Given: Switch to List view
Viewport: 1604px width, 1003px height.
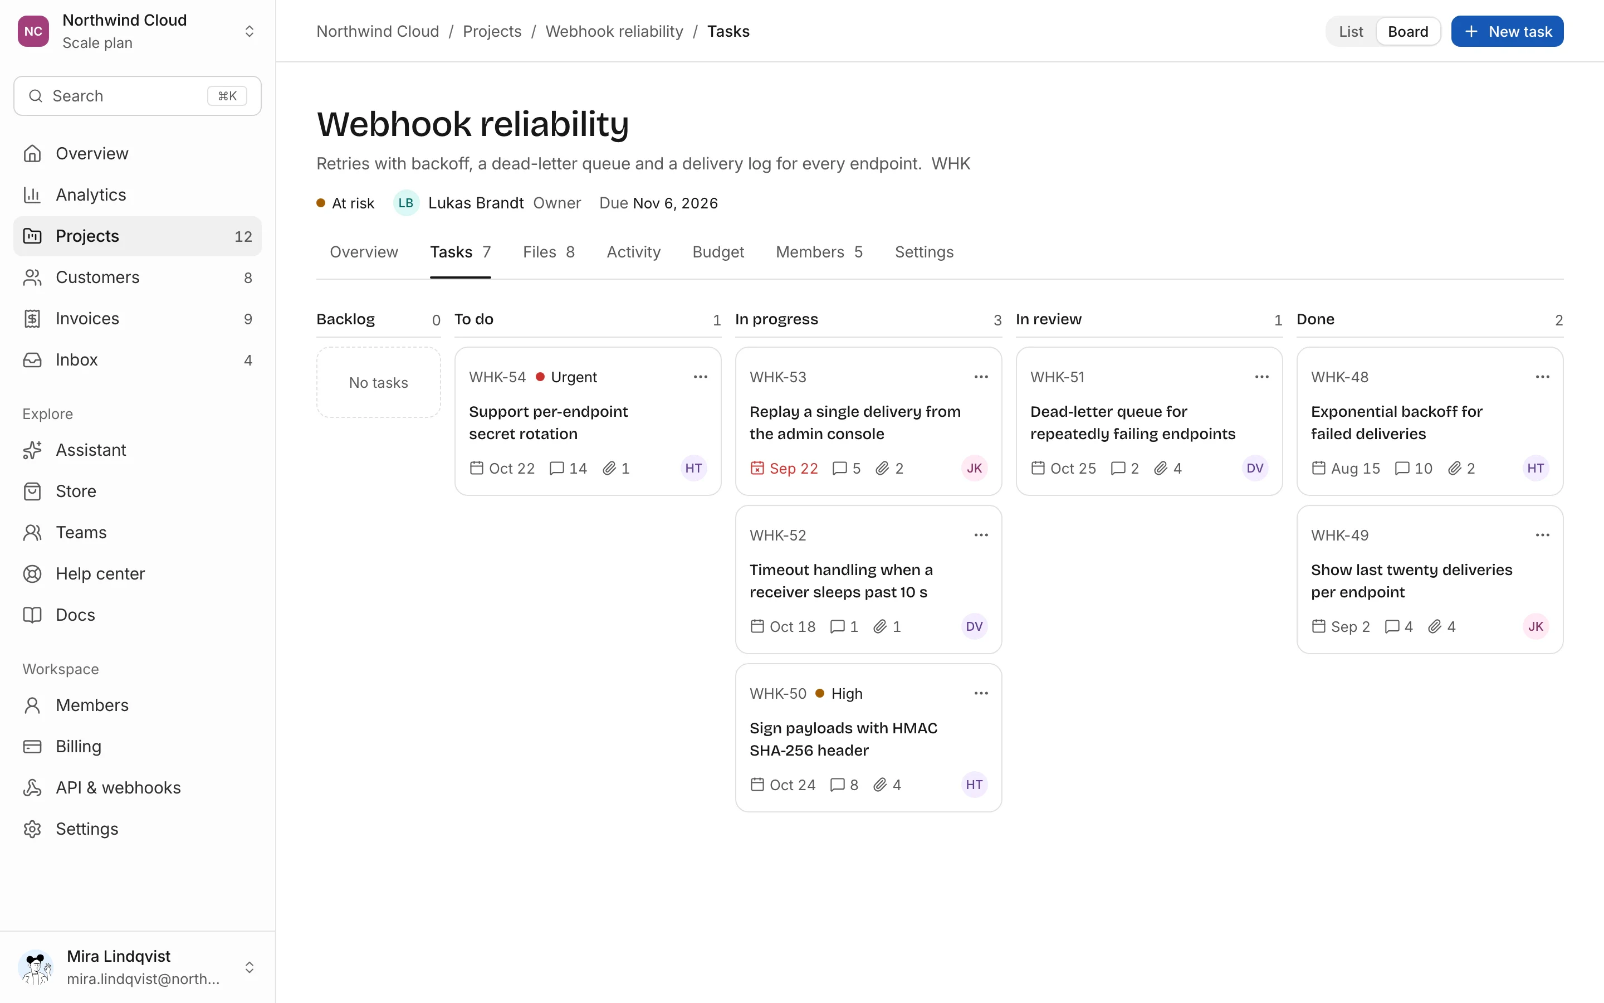Looking at the screenshot, I should (1351, 31).
